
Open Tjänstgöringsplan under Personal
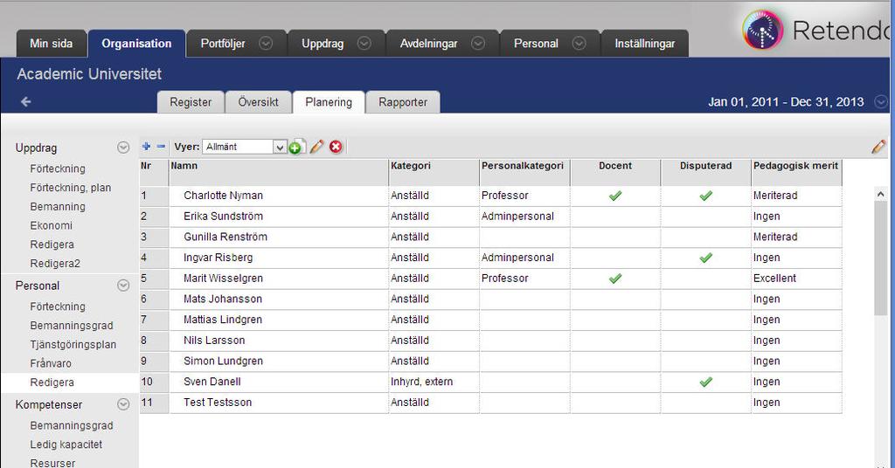point(73,344)
